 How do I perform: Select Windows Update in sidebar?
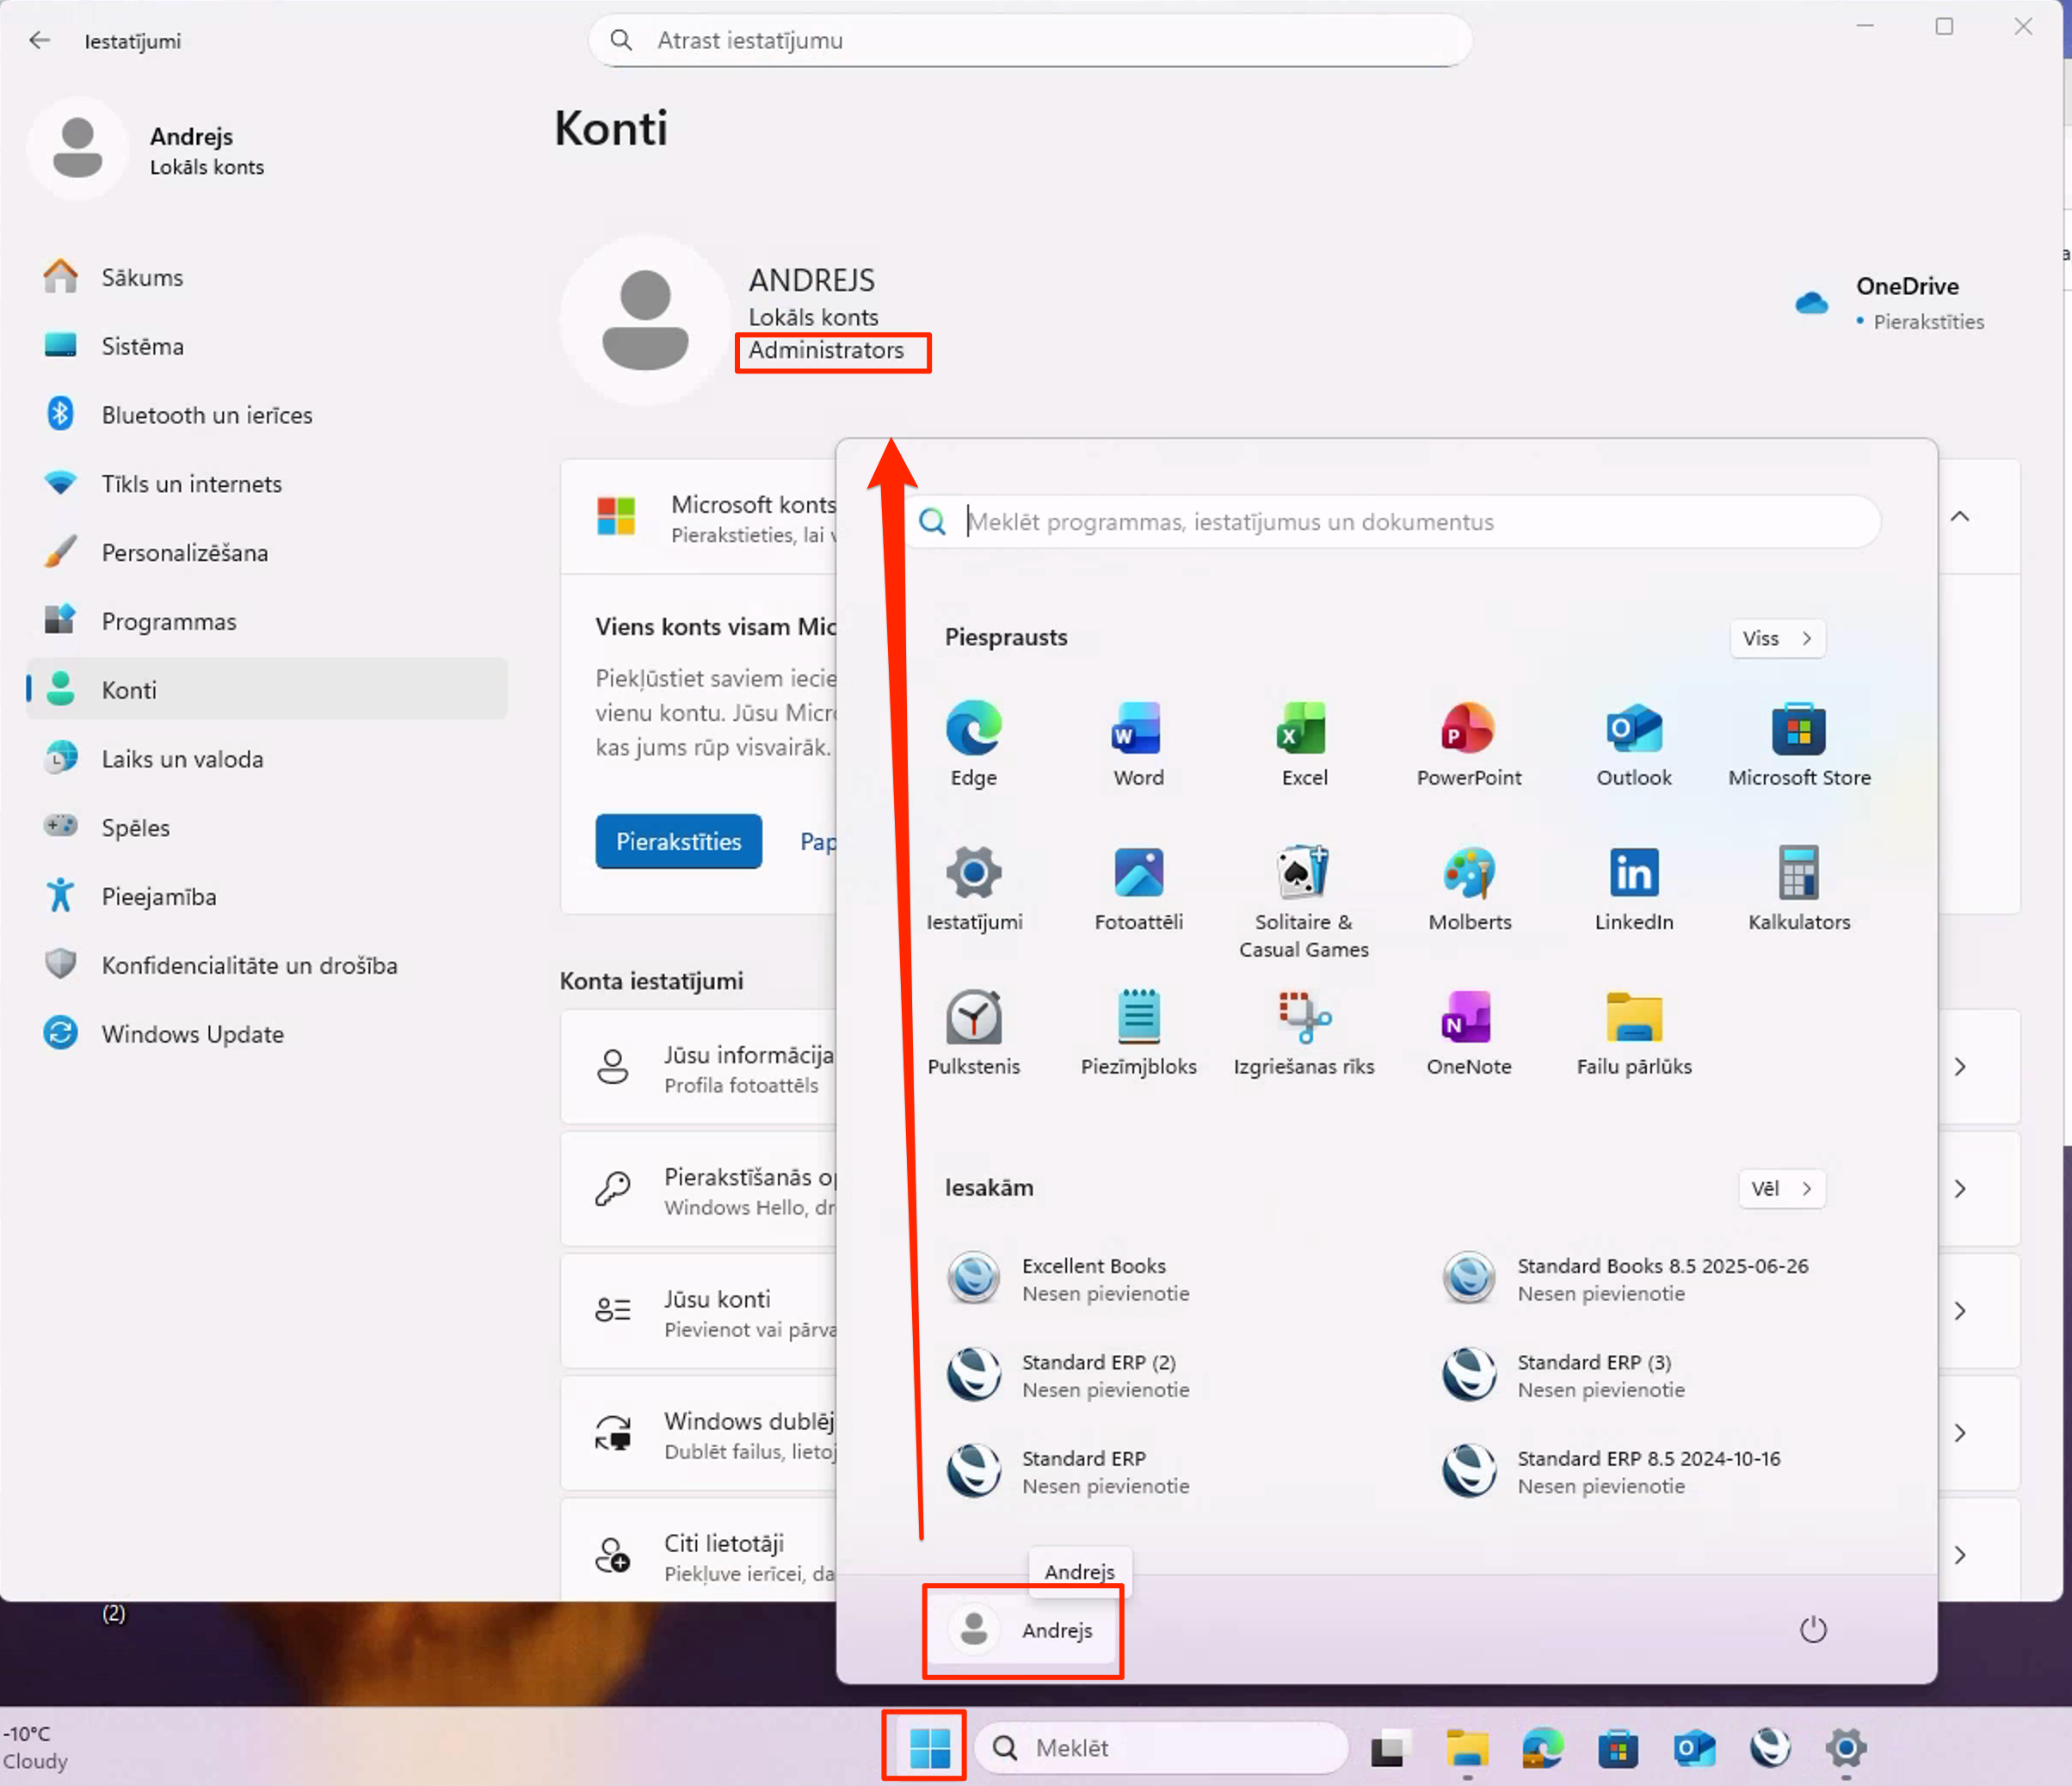coord(192,1034)
